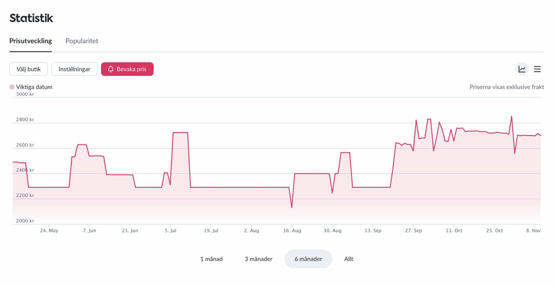Click the mid-August price dip on the chart

click(291, 207)
